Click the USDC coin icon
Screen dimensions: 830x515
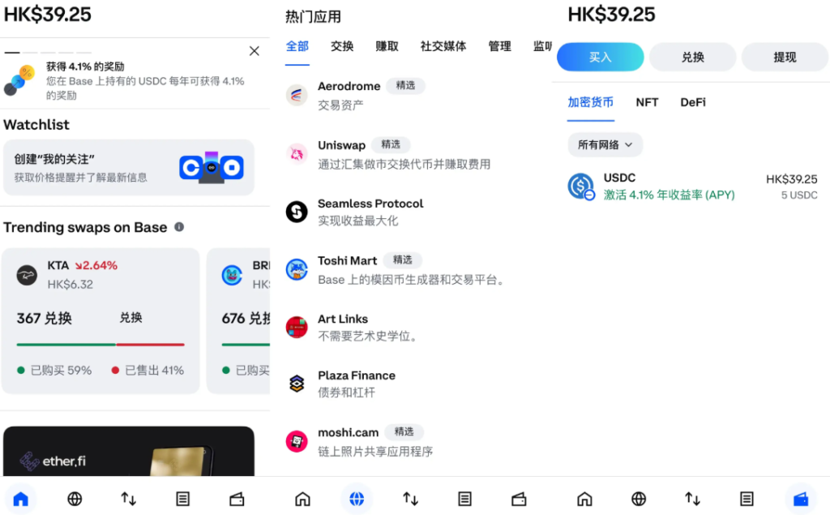coord(581,187)
